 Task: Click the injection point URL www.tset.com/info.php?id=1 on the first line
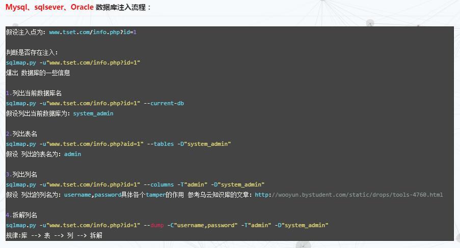click(93, 32)
